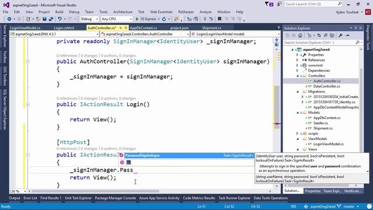Click the Navigate Backward toolbar button

[x=9, y=19]
